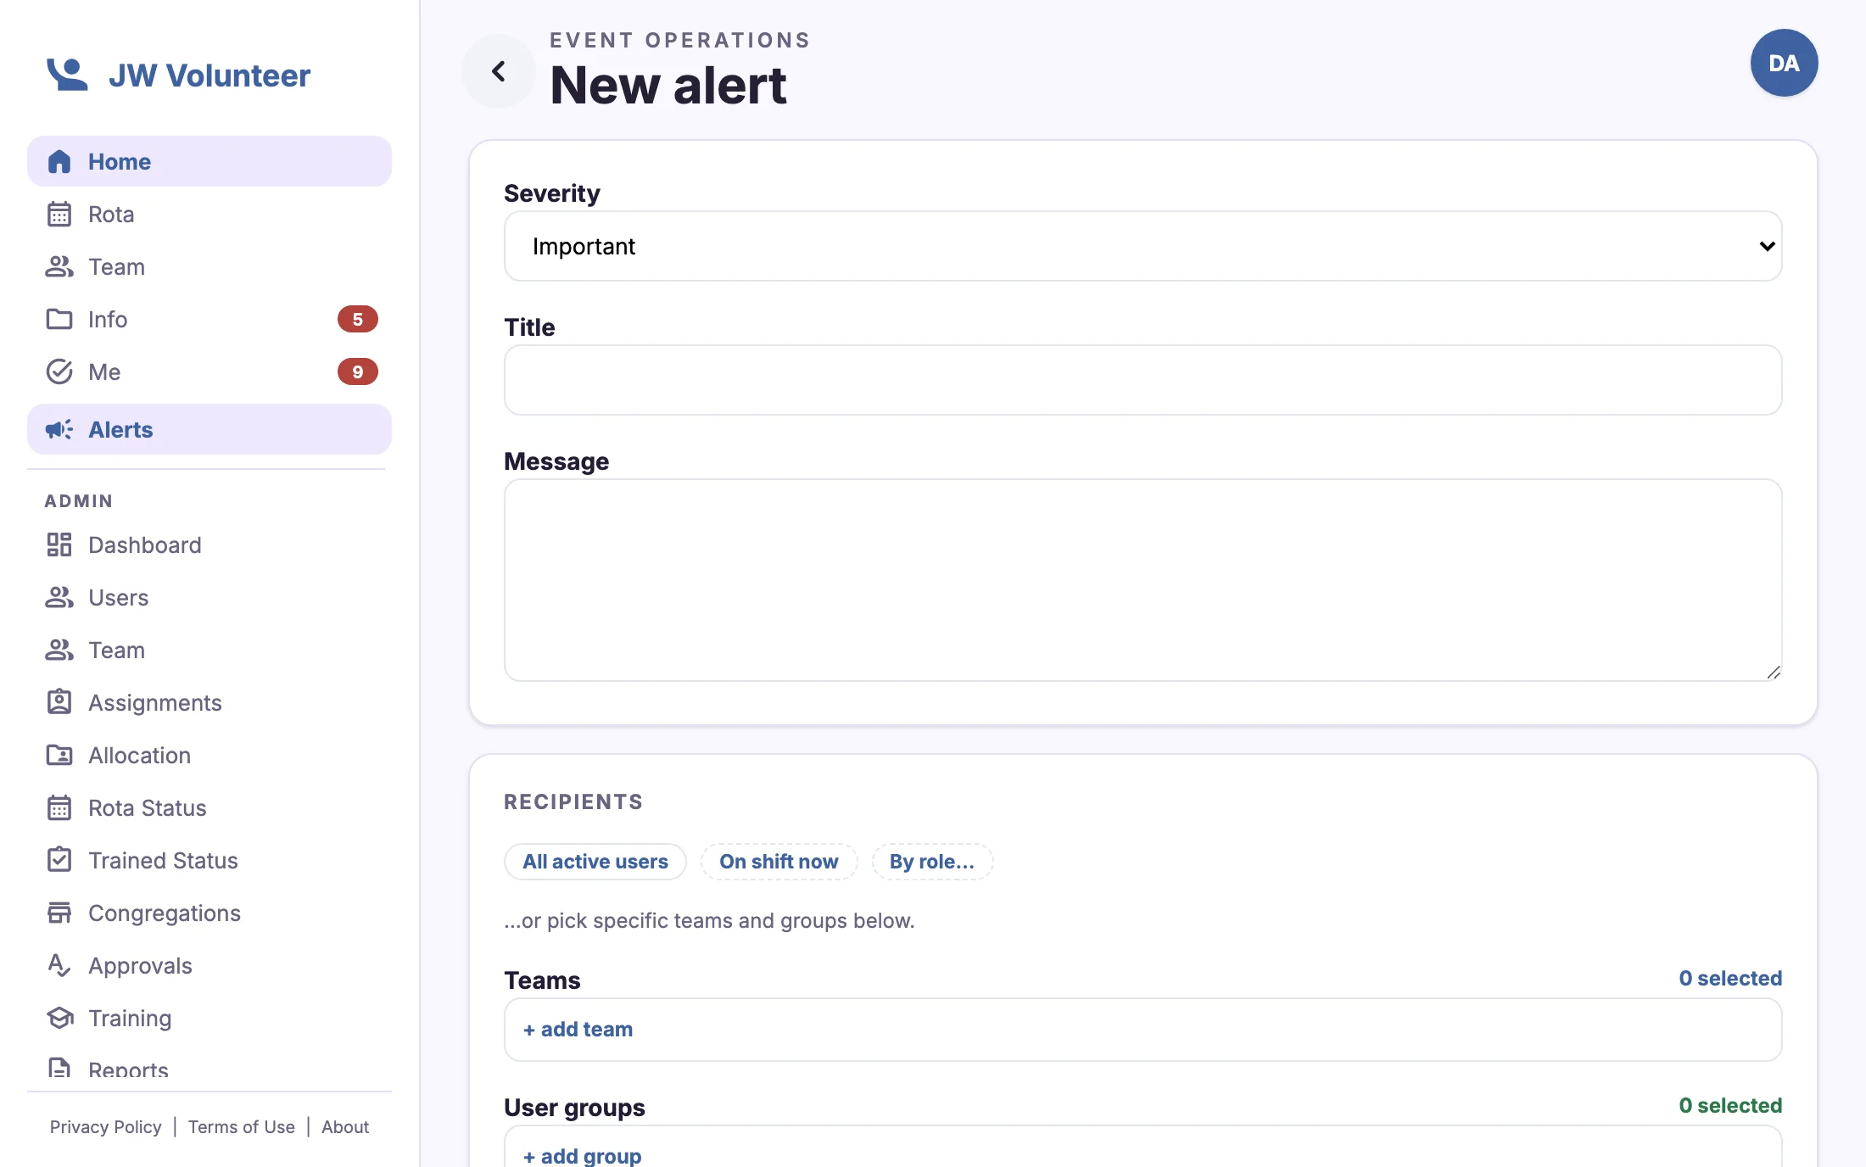Click the EVENT OPERATIONS breadcrumb text
The image size is (1866, 1167).
coord(680,40)
